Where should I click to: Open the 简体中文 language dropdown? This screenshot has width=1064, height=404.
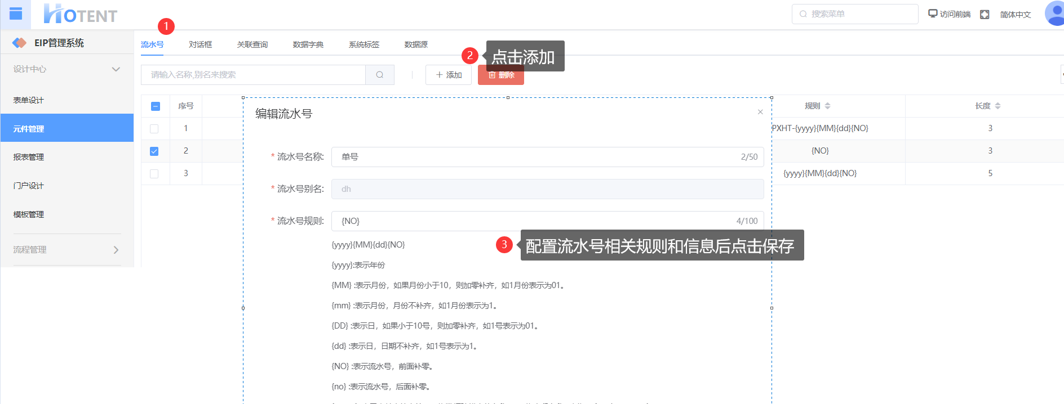[x=1015, y=15]
